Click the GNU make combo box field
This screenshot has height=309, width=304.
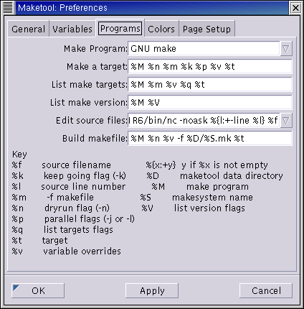204,49
